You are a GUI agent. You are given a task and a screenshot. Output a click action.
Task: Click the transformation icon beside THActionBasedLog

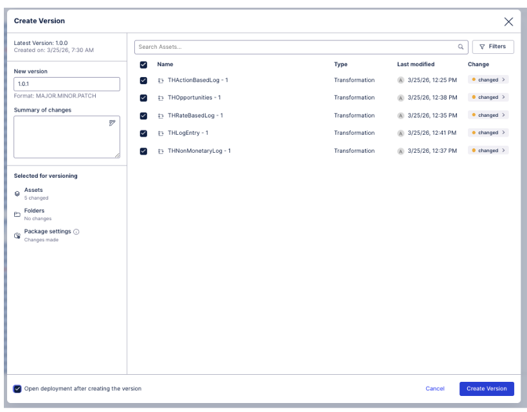[161, 80]
